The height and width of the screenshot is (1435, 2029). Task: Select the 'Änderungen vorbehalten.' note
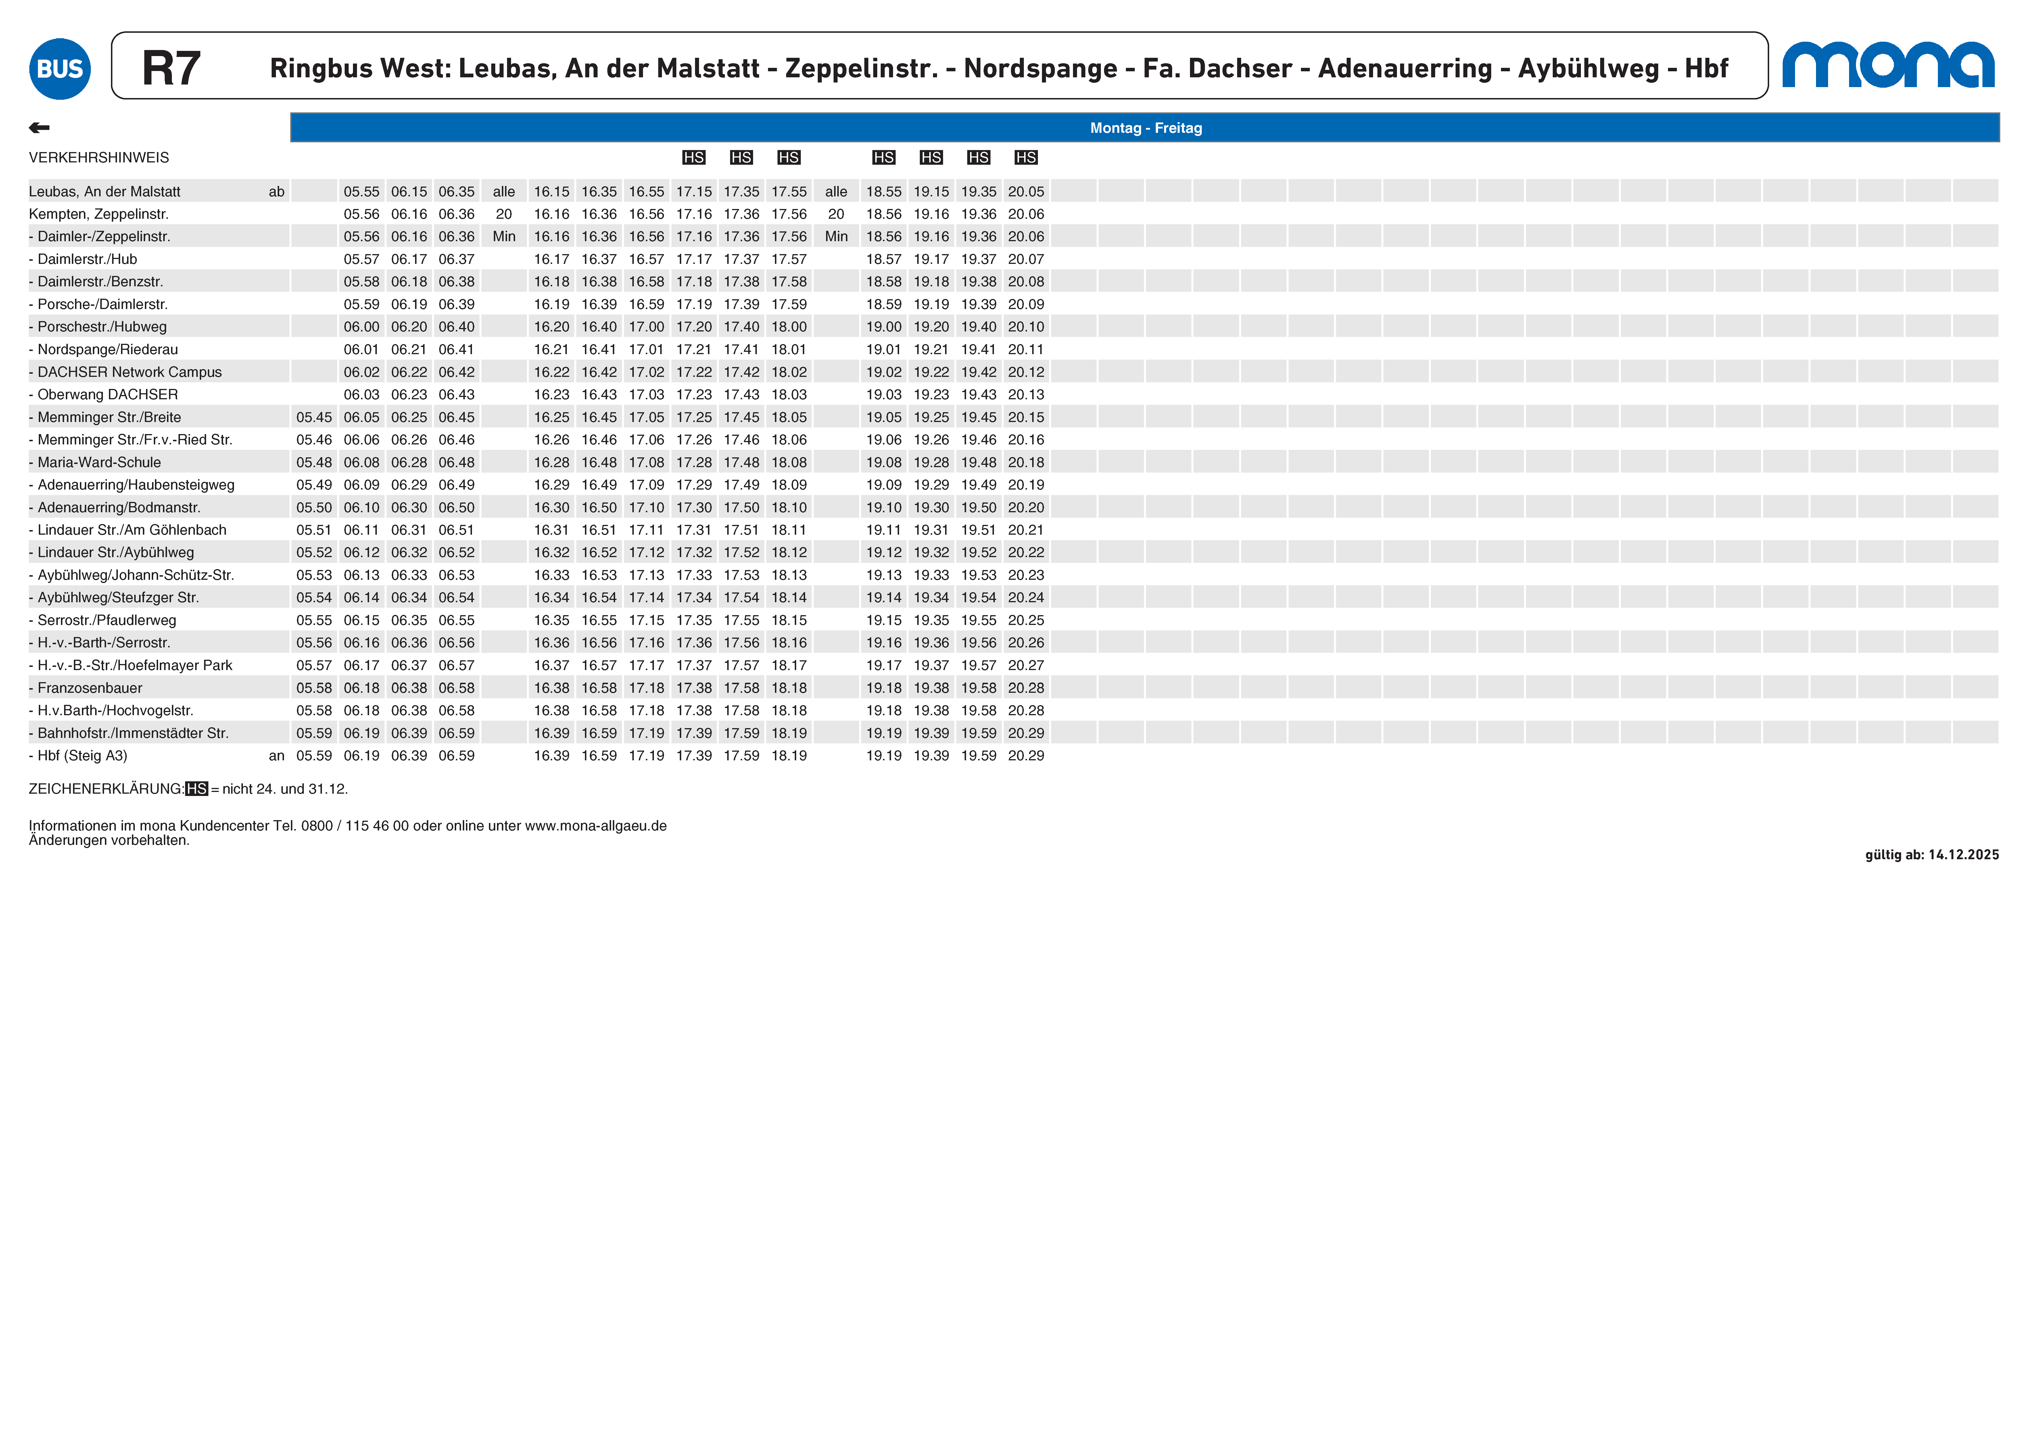click(x=110, y=840)
